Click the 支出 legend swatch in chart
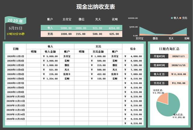 coord(180,18)
